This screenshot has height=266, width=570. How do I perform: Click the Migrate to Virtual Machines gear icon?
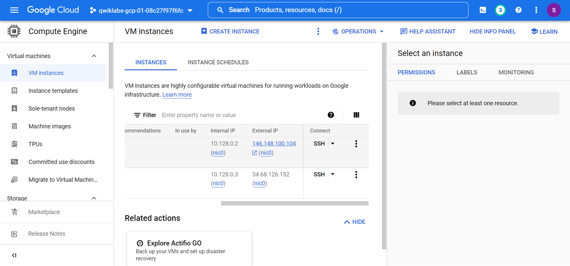pos(14,180)
